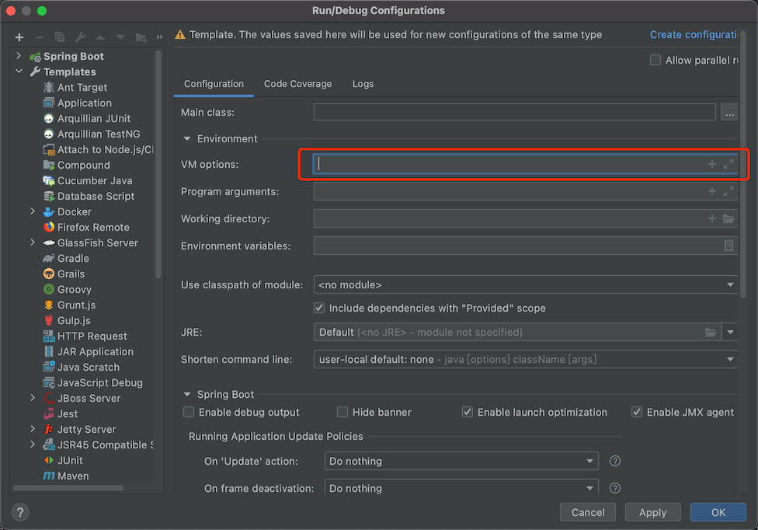
Task: Click the folder icon beside Working directory
Action: tap(728, 218)
